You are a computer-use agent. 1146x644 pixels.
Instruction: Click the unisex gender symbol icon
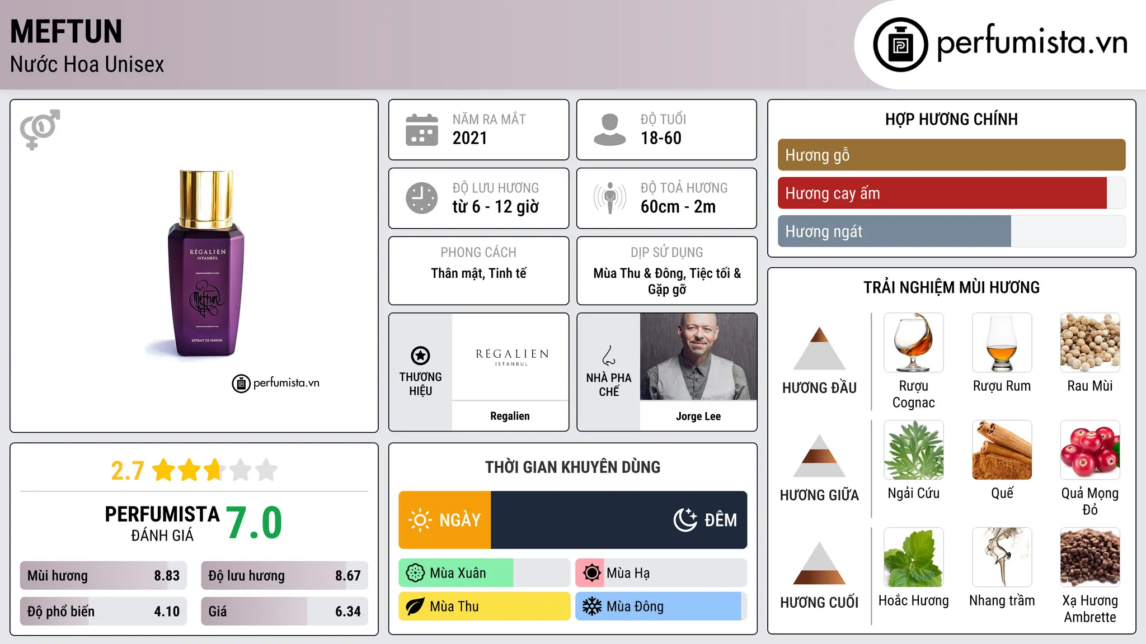[40, 129]
